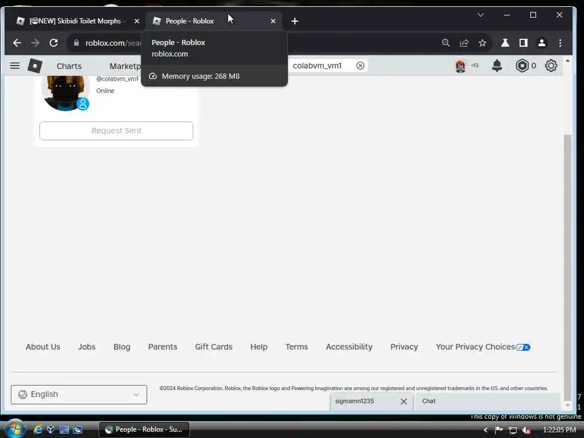Open the Windows Start orb

tap(15, 428)
